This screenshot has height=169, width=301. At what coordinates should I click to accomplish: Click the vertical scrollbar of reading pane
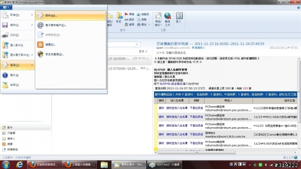[299, 92]
